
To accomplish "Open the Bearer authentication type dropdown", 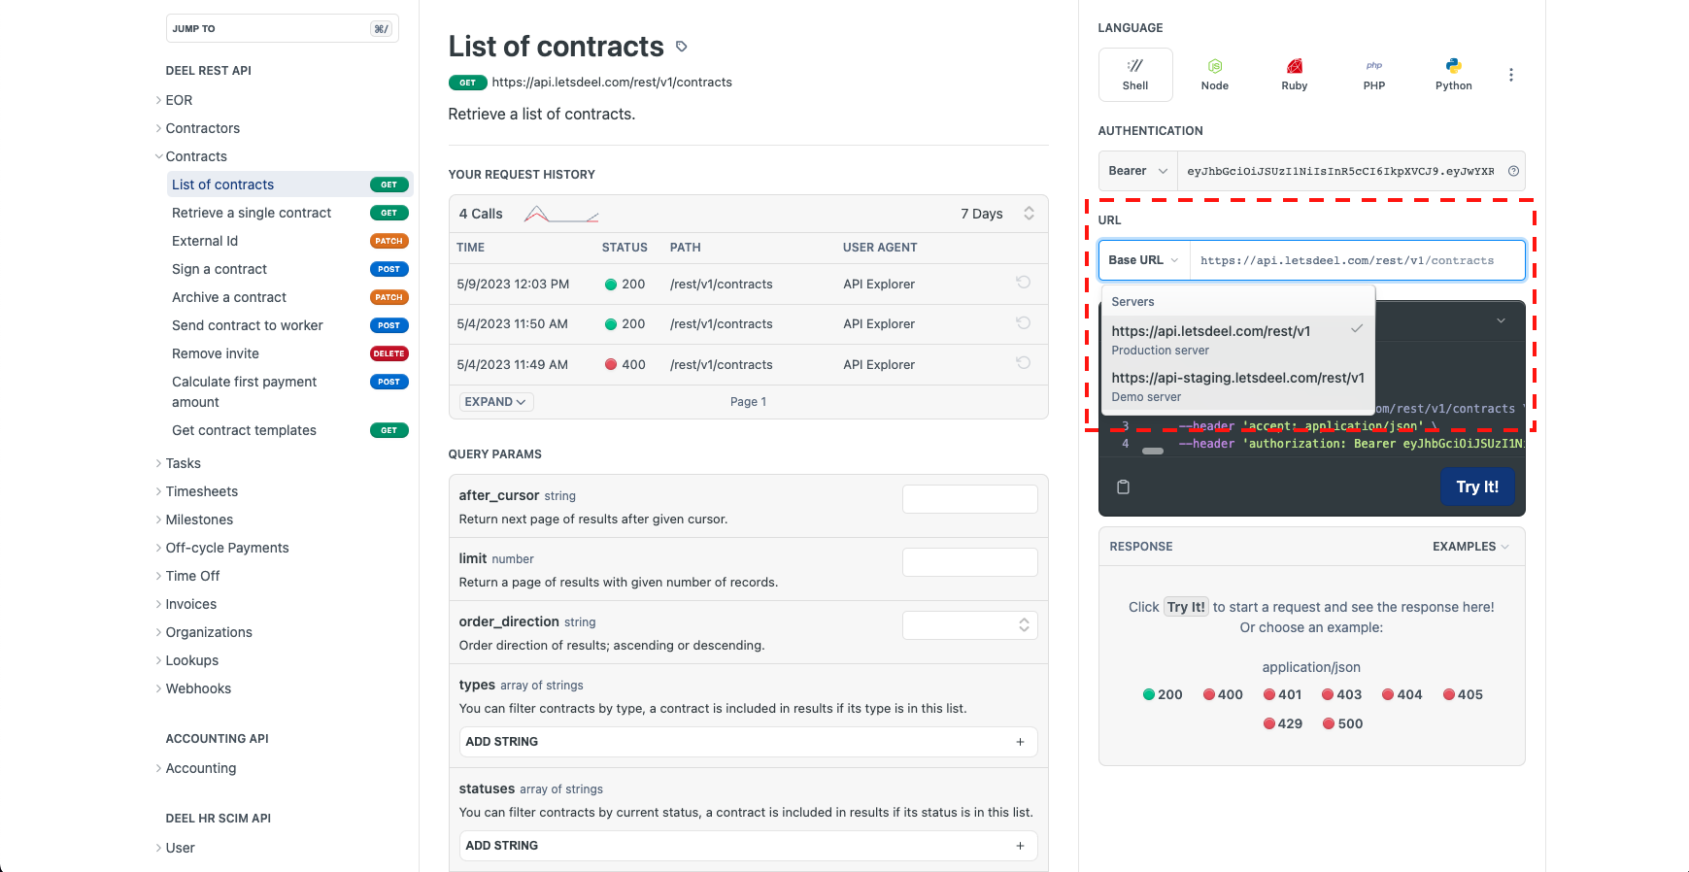I will coord(1137,171).
